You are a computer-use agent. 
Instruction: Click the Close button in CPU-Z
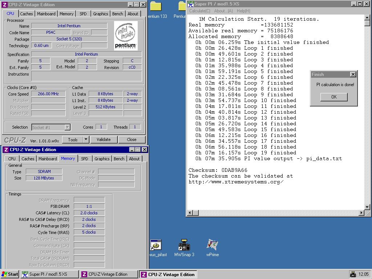pyautogui.click(x=132, y=139)
